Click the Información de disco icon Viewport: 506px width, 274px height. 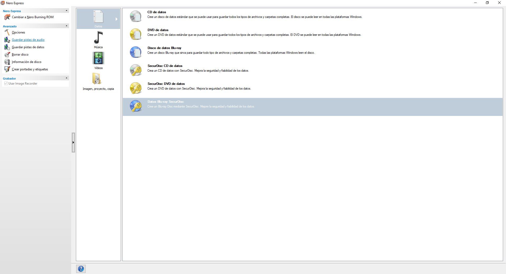tap(7, 62)
